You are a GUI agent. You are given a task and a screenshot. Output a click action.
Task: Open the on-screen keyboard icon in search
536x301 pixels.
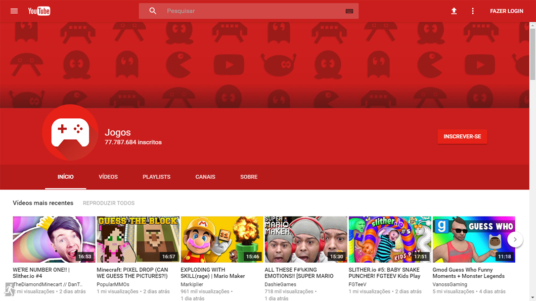tap(349, 11)
